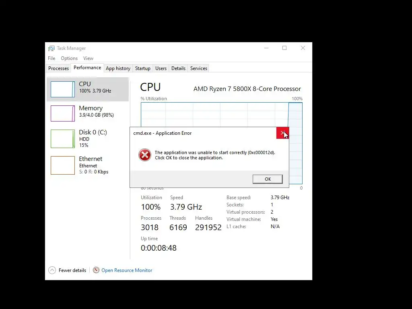Image resolution: width=412 pixels, height=309 pixels.
Task: Click the Virtual machine: Yes value
Action: 274,219
